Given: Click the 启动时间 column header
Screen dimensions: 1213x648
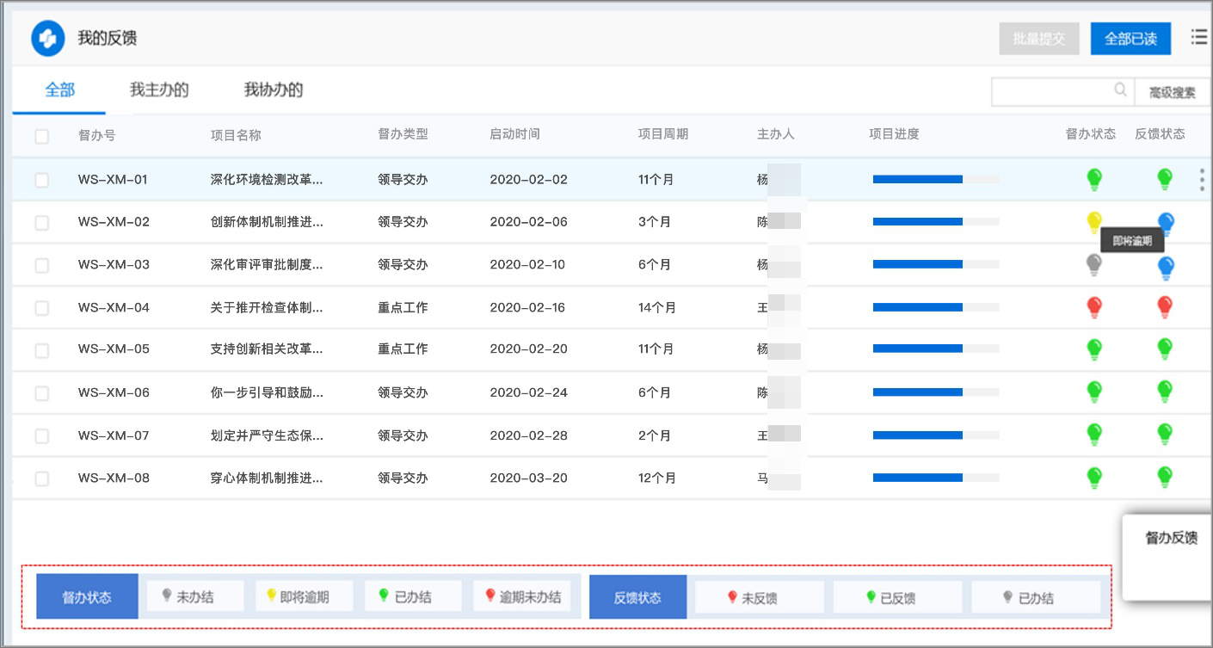Looking at the screenshot, I should [514, 134].
